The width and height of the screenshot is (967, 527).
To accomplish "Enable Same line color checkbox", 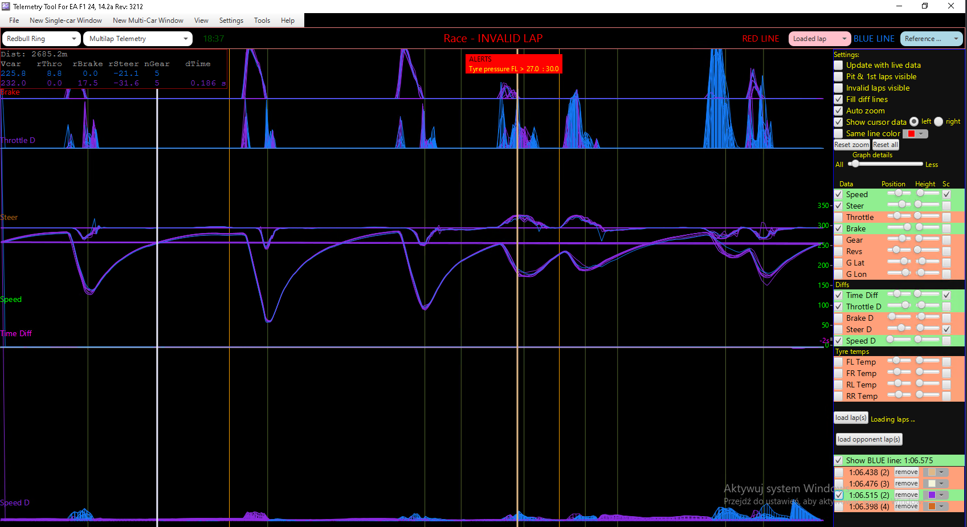I will pos(838,134).
